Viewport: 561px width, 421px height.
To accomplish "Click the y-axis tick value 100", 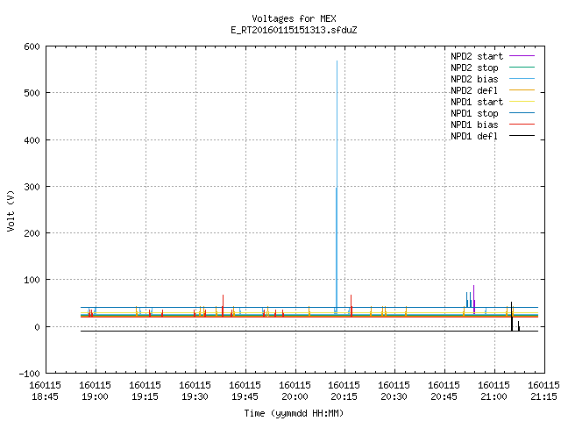I will (32, 280).
